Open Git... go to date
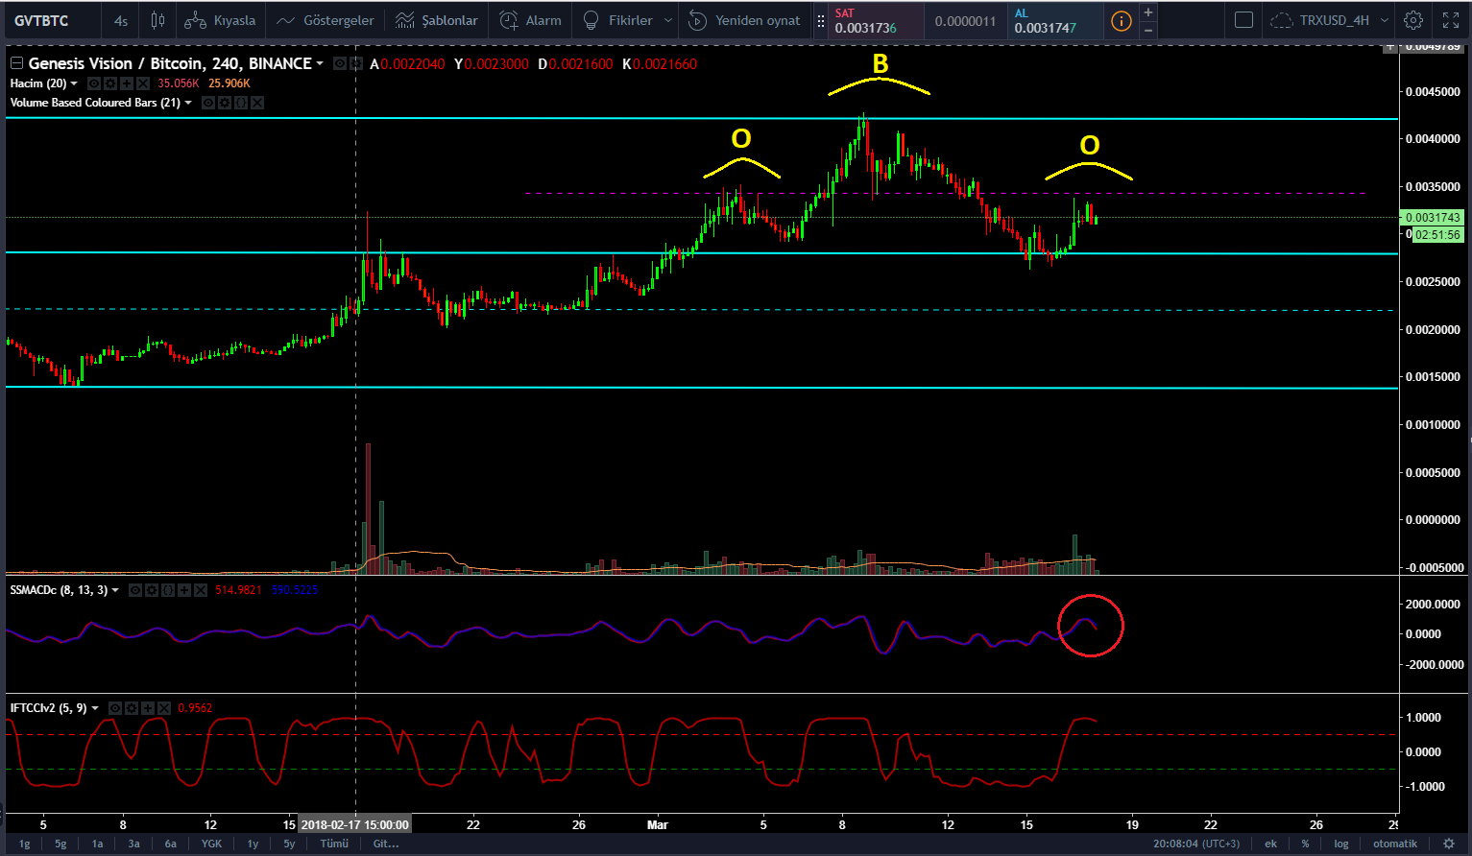Screen dimensions: 1472x856 tap(386, 844)
